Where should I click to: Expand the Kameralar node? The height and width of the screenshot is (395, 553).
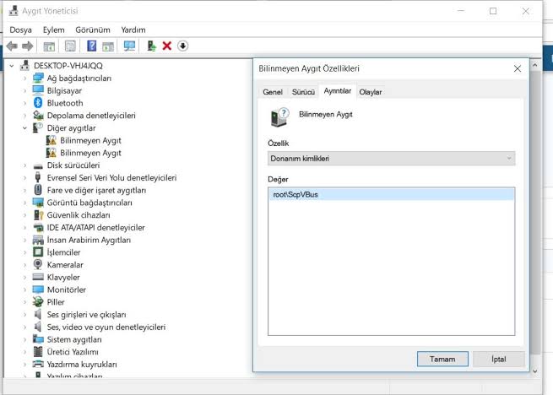pos(24,265)
